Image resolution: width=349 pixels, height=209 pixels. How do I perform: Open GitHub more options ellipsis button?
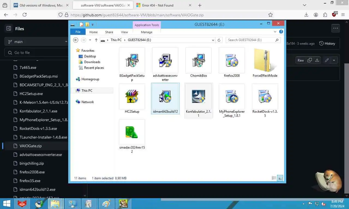(335, 28)
